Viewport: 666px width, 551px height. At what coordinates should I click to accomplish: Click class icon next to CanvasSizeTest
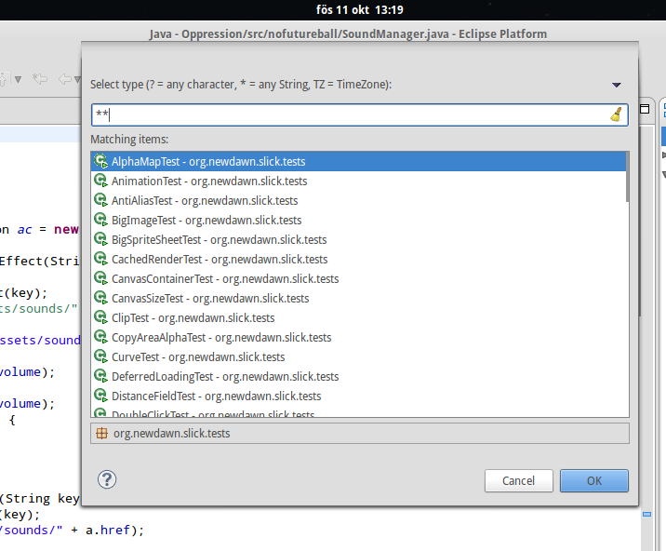(x=100, y=298)
